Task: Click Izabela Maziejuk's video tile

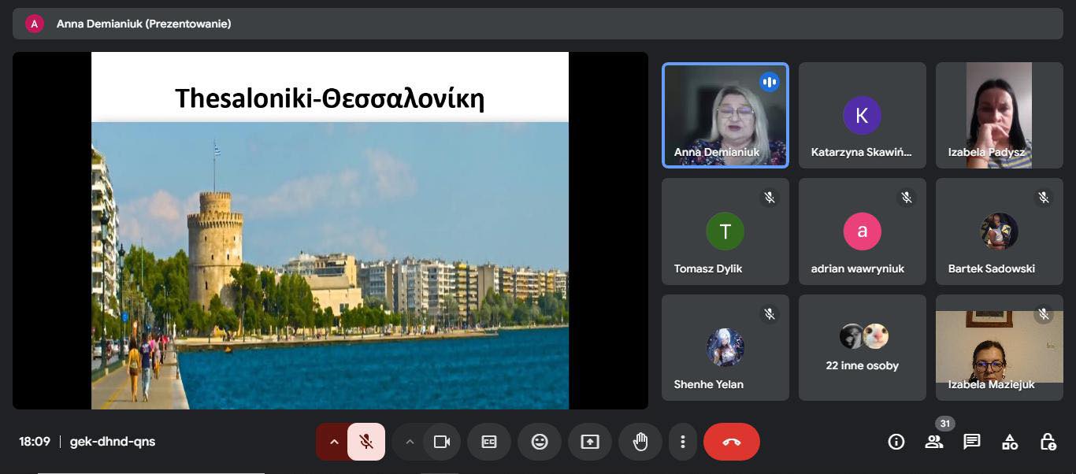Action: (999, 347)
